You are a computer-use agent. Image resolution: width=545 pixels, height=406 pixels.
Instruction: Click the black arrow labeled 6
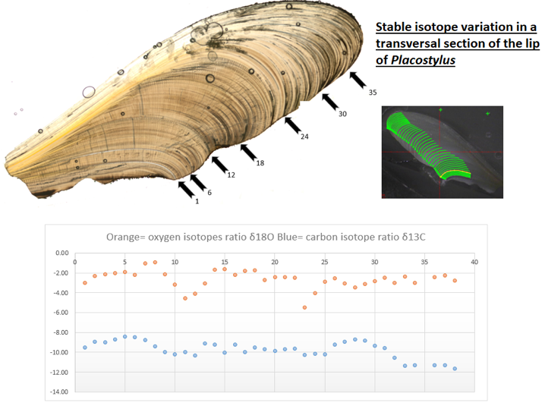197,182
